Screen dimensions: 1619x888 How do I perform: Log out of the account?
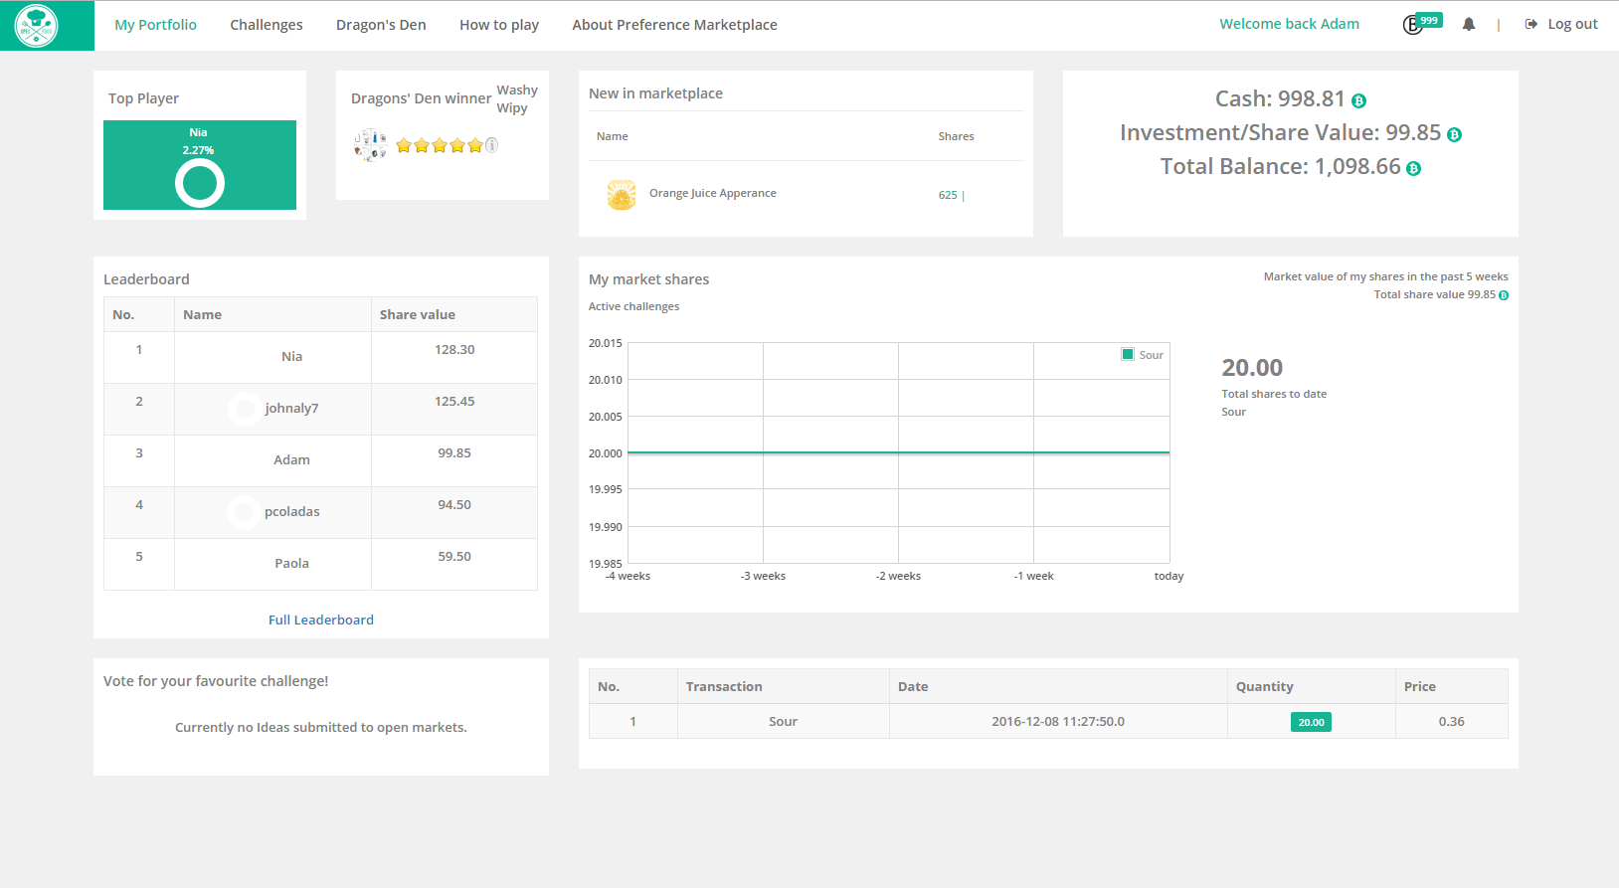1561,25
